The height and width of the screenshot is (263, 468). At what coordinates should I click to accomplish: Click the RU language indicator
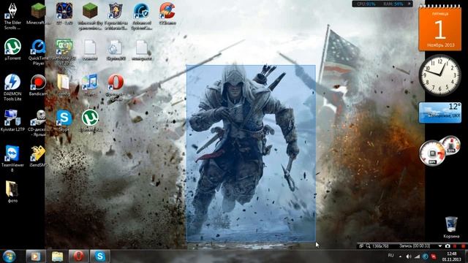pos(391,256)
